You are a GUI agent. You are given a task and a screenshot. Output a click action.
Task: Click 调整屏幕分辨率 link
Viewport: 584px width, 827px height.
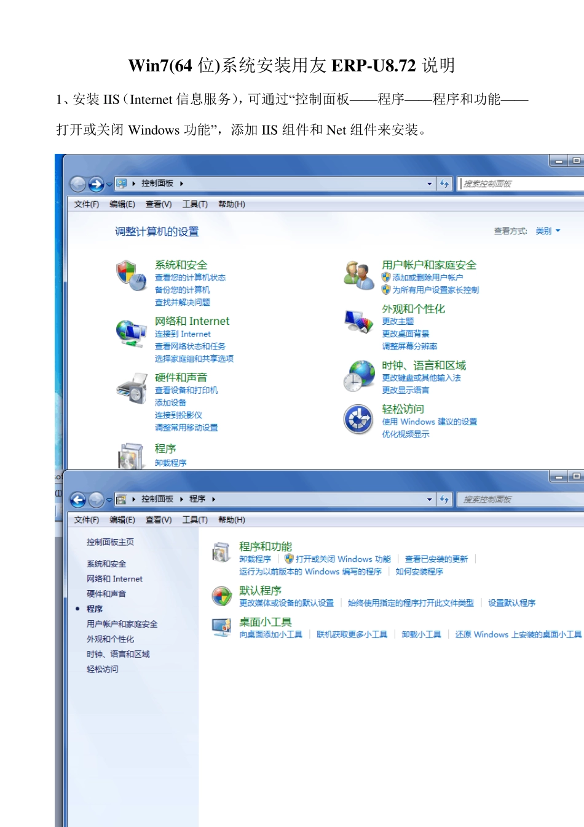(409, 346)
